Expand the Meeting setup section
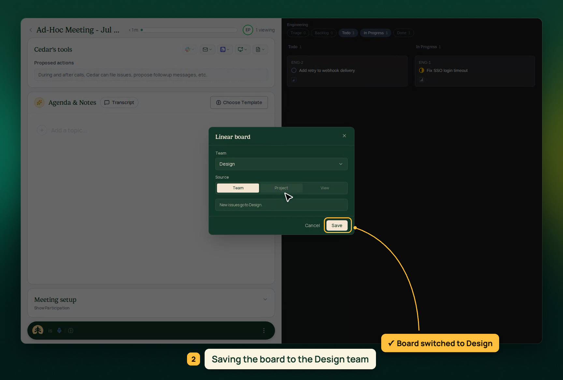The width and height of the screenshot is (563, 380). (x=265, y=299)
